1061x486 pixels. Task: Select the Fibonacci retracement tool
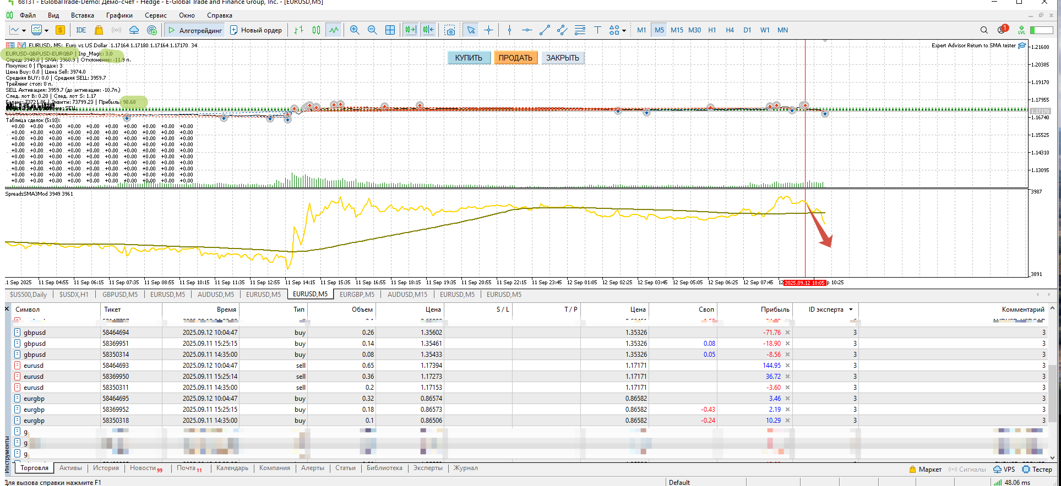tap(580, 30)
